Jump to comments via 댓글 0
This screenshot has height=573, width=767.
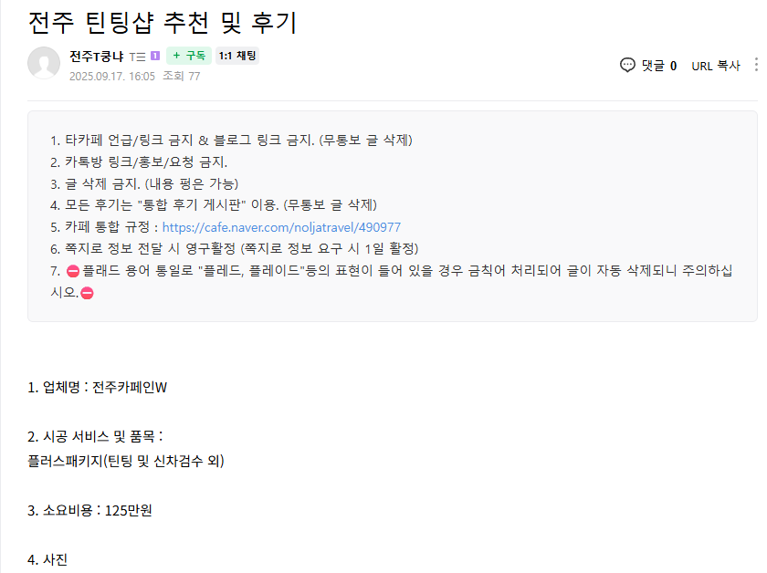(x=658, y=66)
